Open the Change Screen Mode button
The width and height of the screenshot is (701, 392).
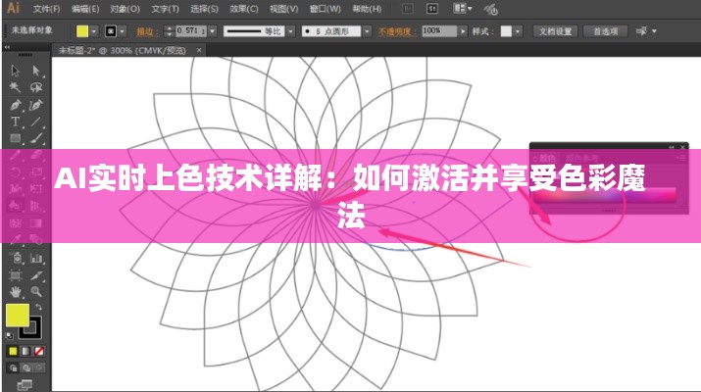coord(25,384)
